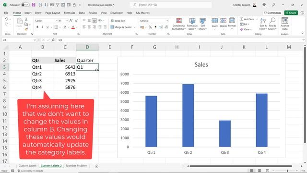Switch to the Number Problem sheet tab
The image size is (307, 173).
pos(77,166)
